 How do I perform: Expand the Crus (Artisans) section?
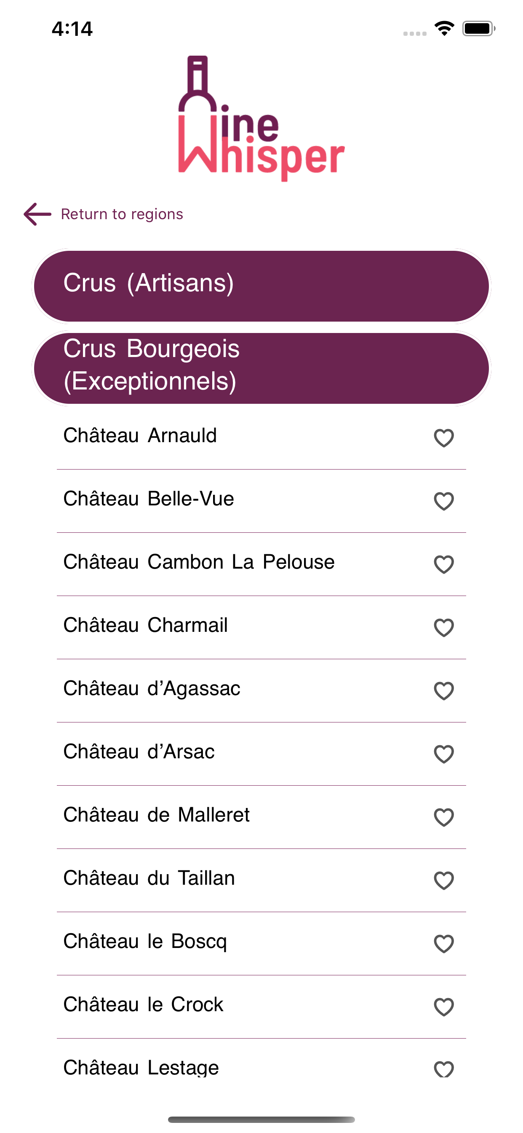261,286
